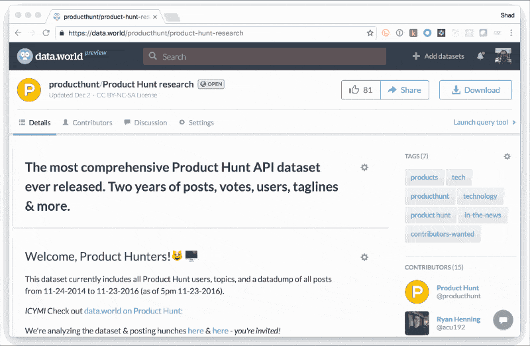Select the 'product hunt' tag
Image resolution: width=530 pixels, height=346 pixels.
431,215
